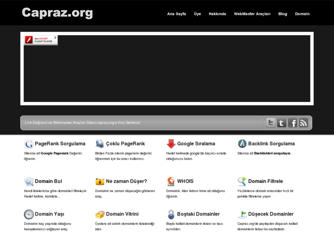Open the PageRank Sorgulama link
The image size is (334, 250).
[60, 144]
